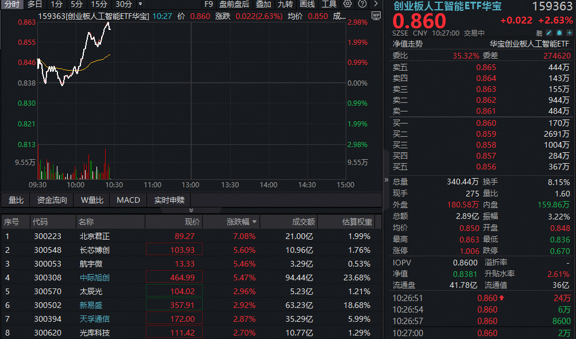Image resolution: width=576 pixels, height=339 pixels.
Task: Add the ETF to watchlist with the plus icon
Action: pos(569,33)
